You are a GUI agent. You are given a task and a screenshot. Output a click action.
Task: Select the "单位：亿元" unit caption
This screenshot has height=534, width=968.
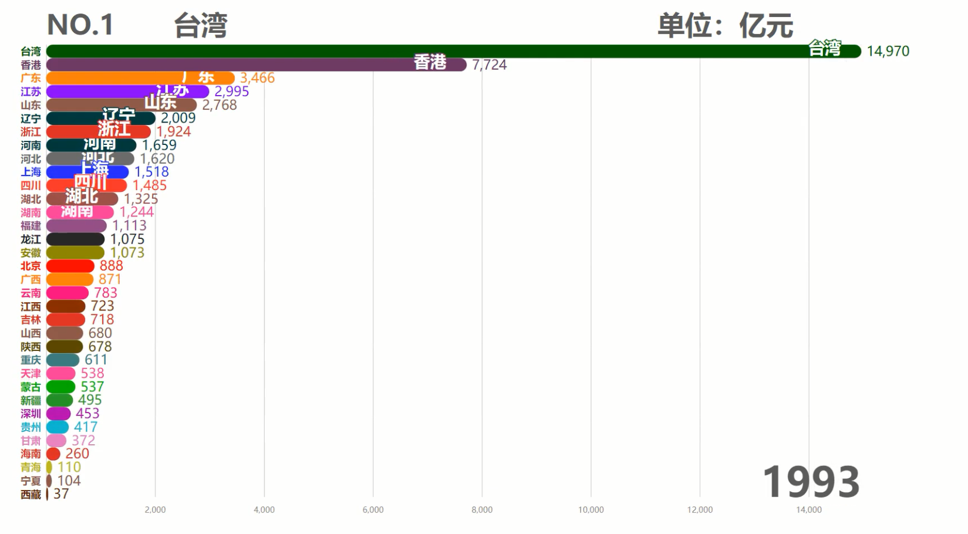coord(725,26)
